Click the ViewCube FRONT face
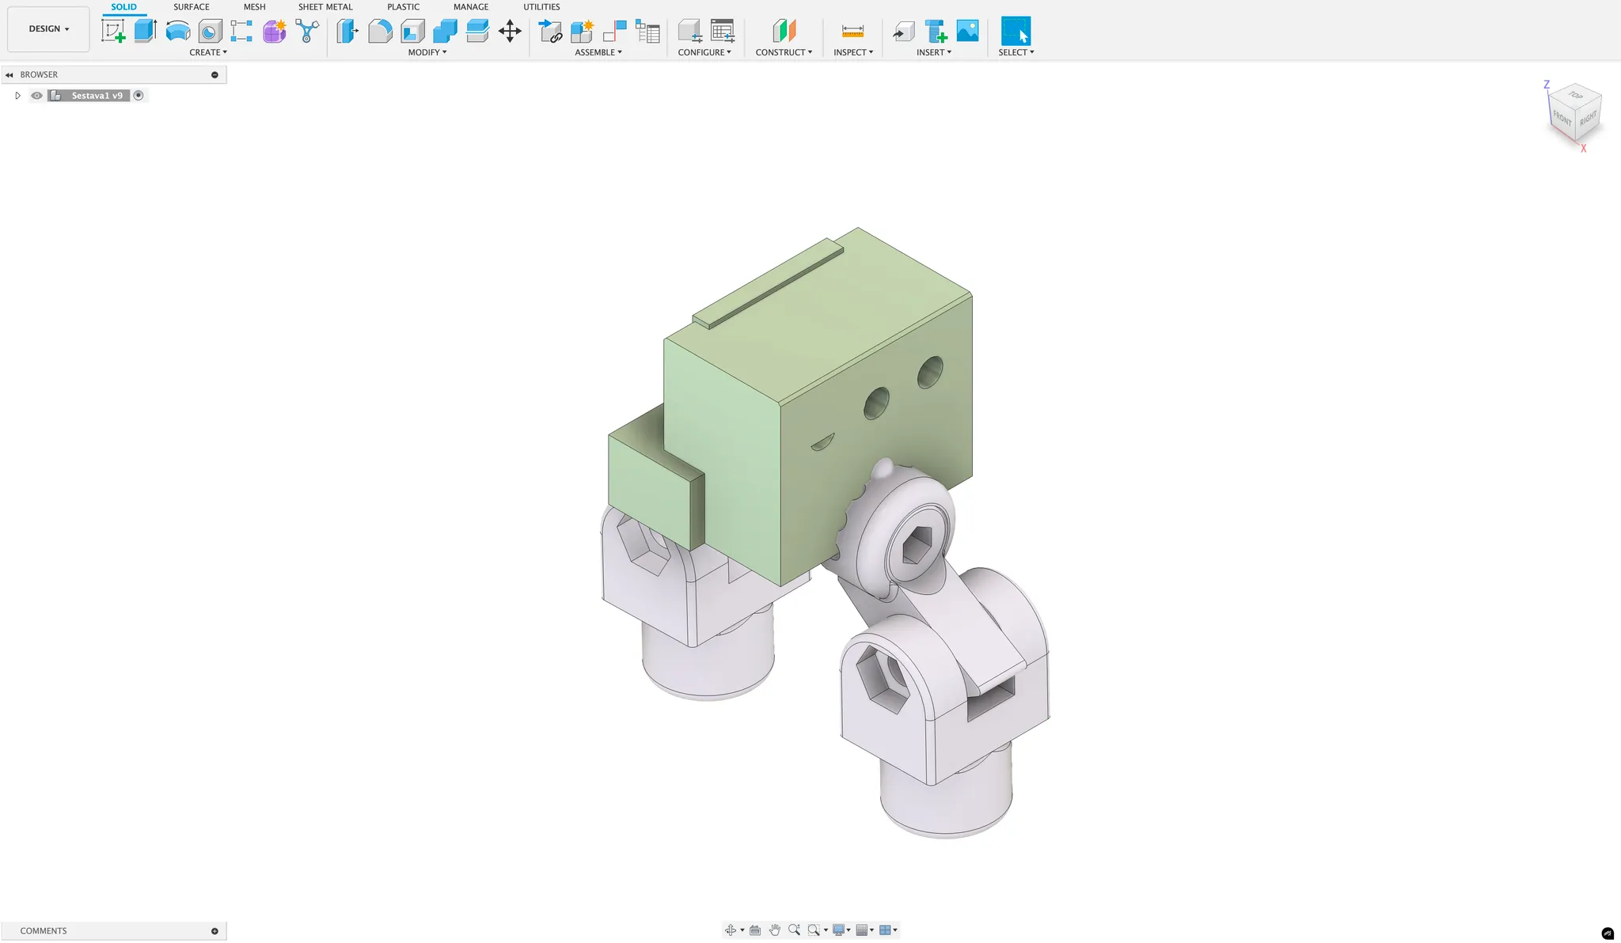The height and width of the screenshot is (943, 1621). click(1562, 118)
